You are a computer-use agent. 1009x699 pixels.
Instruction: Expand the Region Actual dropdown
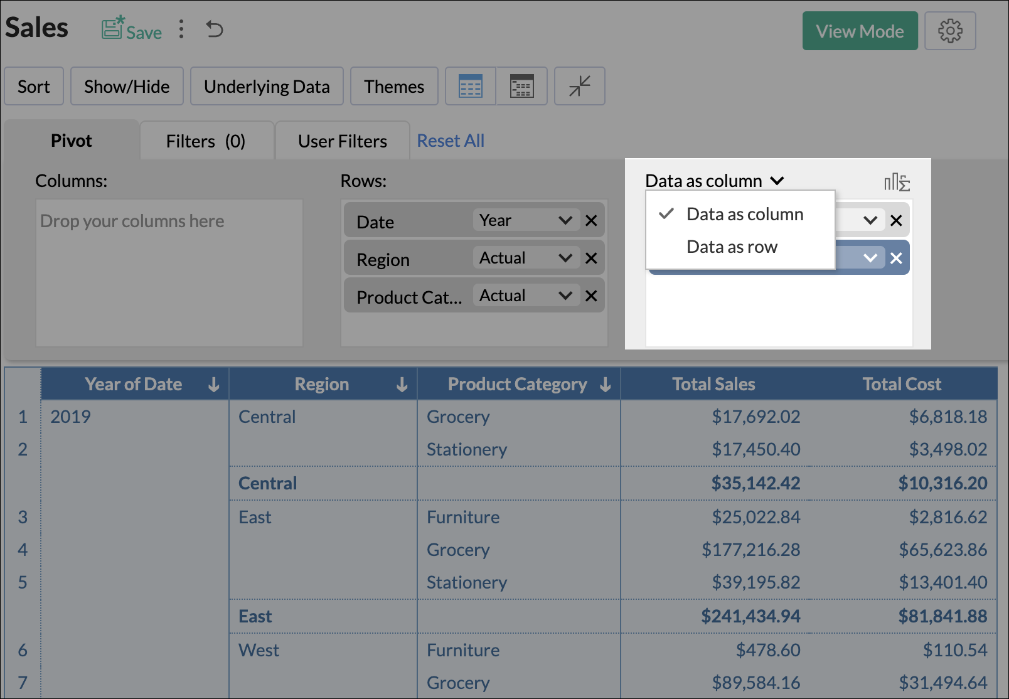coord(565,259)
